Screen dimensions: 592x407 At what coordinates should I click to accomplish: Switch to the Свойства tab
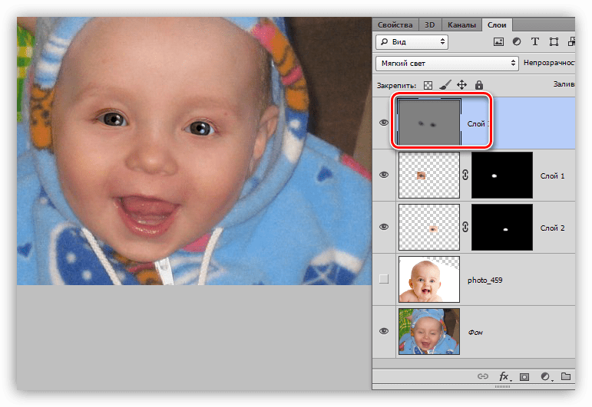tap(395, 25)
